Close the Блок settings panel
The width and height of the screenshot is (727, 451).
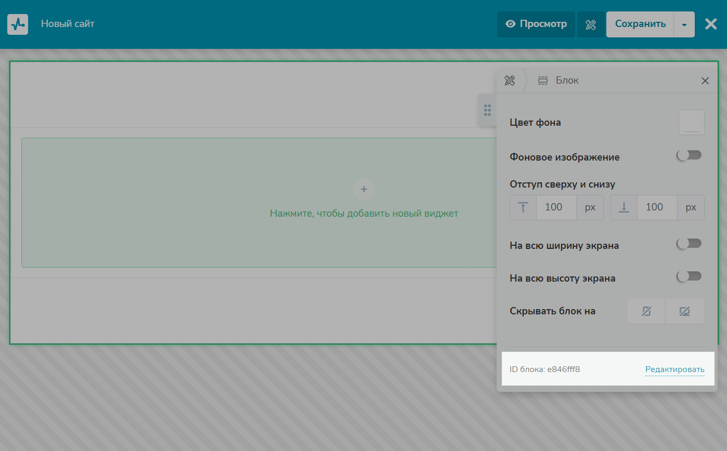705,81
